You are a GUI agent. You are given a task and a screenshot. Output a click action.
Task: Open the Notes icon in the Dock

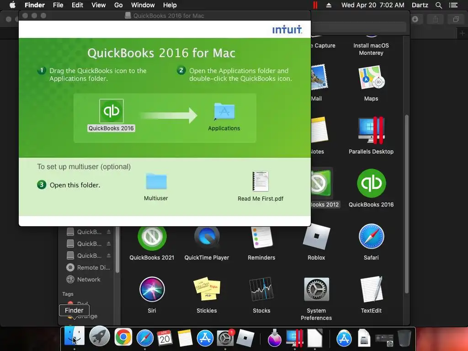pos(185,338)
